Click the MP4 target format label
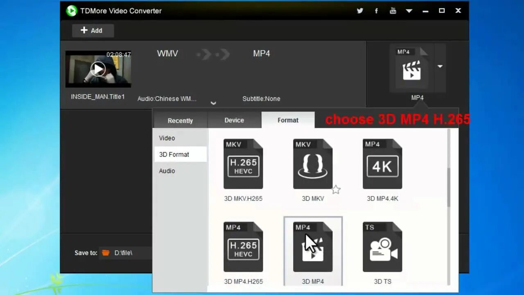The image size is (524, 295). click(x=262, y=54)
